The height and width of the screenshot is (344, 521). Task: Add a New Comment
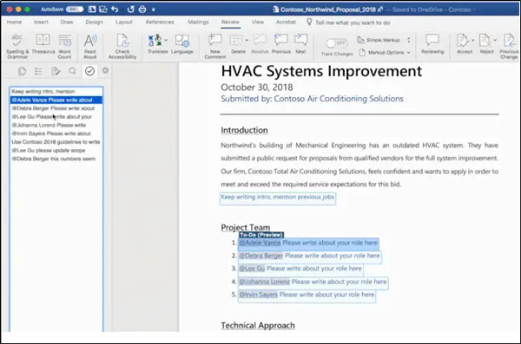click(215, 46)
